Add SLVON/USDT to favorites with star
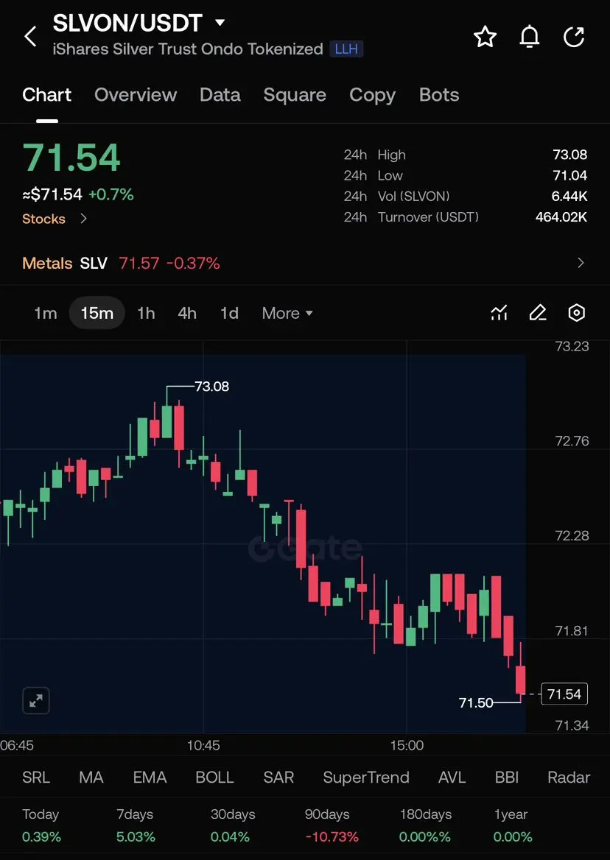The image size is (610, 860). tap(485, 37)
